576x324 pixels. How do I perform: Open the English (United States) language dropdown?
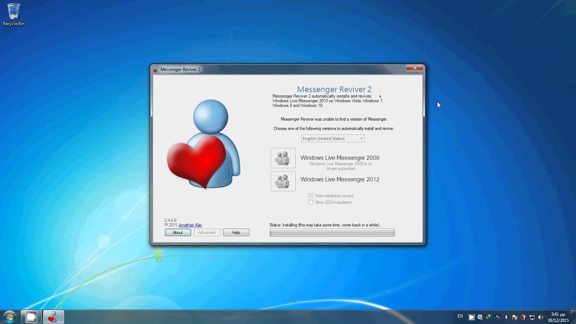[333, 139]
